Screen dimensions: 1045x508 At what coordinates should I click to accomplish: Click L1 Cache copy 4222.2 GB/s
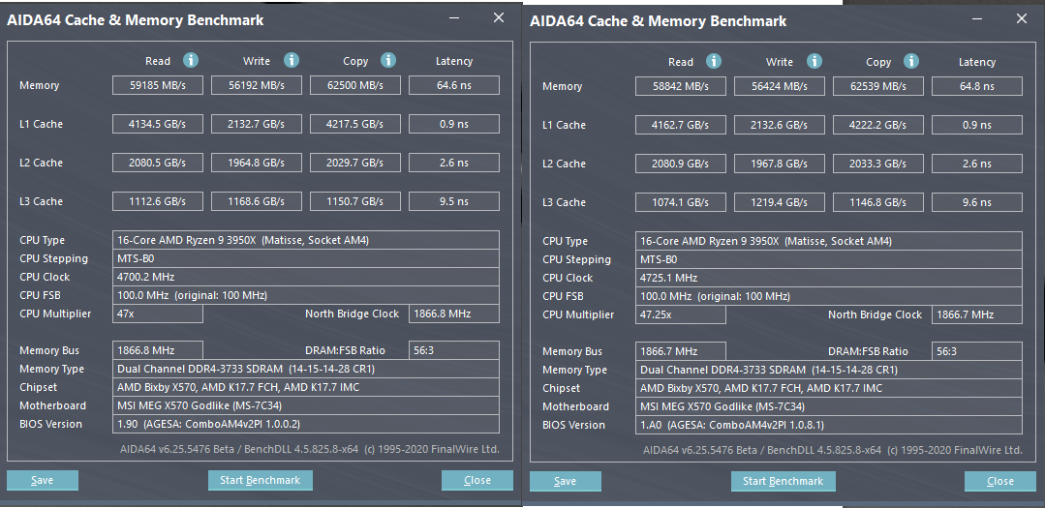[878, 125]
